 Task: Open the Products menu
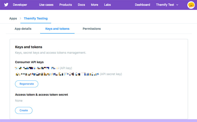click(x=66, y=5)
